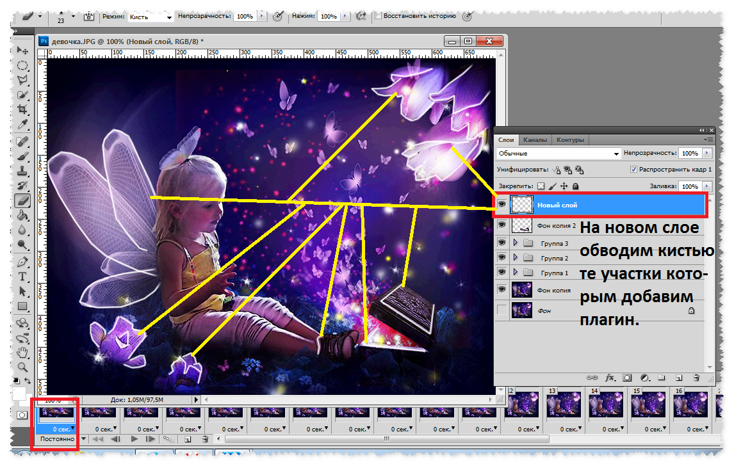Image resolution: width=734 pixels, height=466 pixels.
Task: Enable Восстановить историю checkbox
Action: (x=379, y=16)
